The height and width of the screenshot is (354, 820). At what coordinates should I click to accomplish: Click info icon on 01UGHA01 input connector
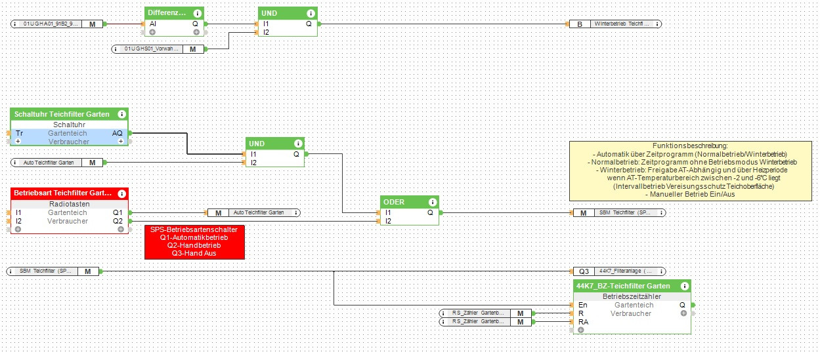tap(17, 24)
